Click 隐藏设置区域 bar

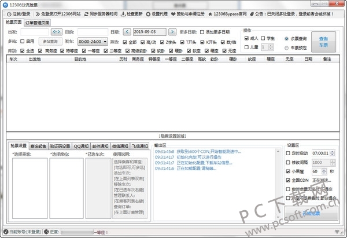point(173,136)
